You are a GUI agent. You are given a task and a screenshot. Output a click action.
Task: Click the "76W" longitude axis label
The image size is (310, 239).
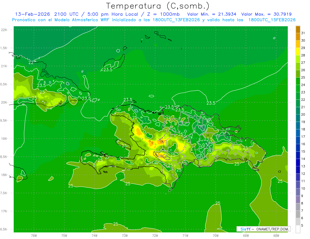pyautogui.click(x=34, y=235)
